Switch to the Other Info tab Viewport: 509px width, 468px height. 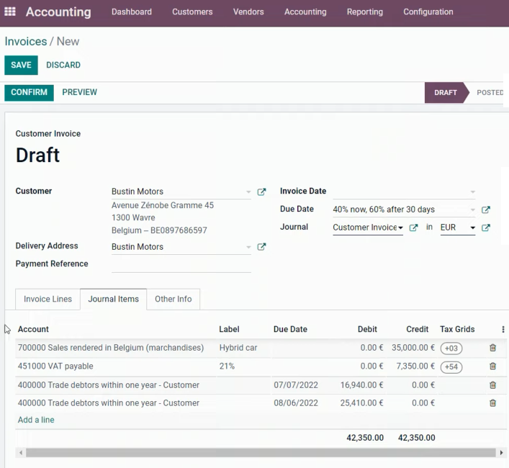(x=173, y=299)
